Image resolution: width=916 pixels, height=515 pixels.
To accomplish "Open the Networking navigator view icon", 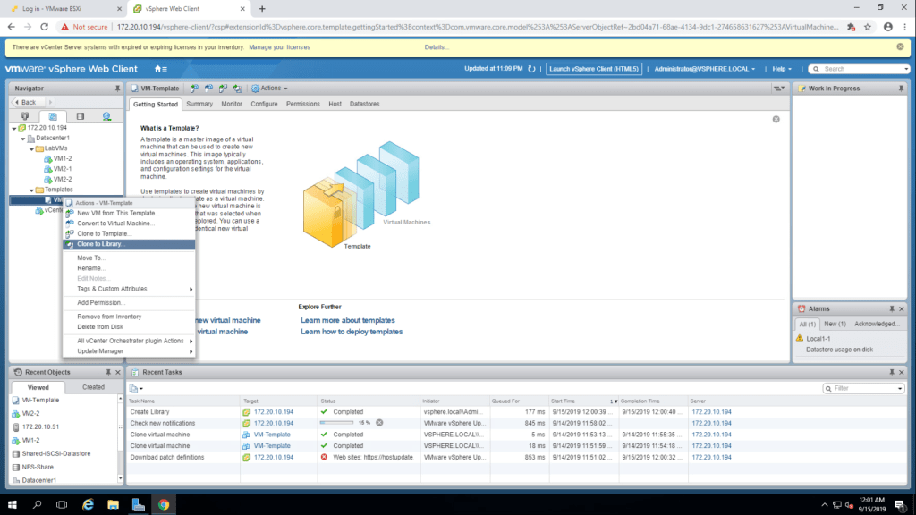I will click(106, 116).
